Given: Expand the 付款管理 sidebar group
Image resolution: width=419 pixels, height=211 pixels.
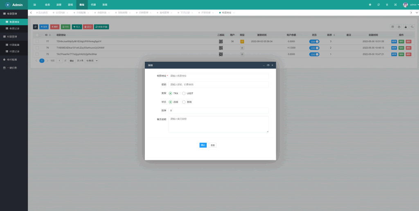Looking at the screenshot, I should pyautogui.click(x=14, y=36).
